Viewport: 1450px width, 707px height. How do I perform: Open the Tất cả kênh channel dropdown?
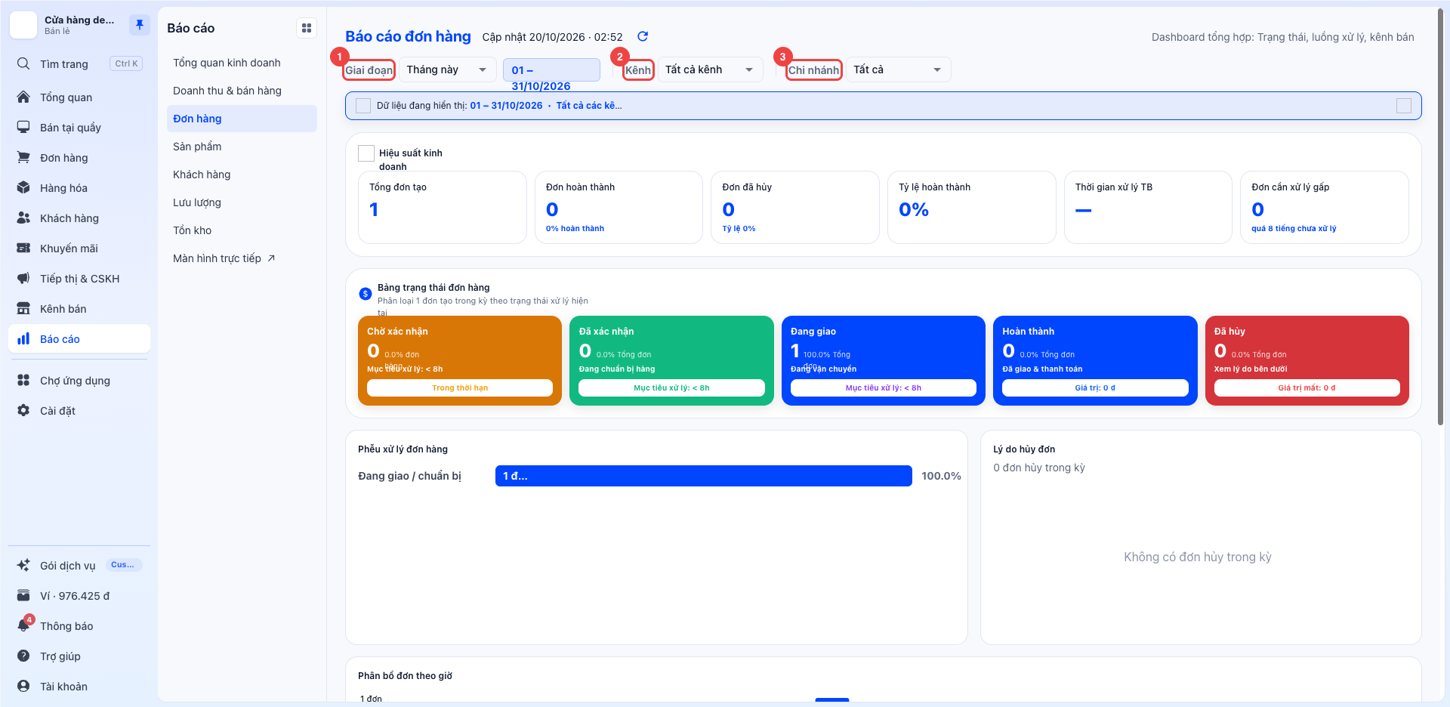[710, 69]
